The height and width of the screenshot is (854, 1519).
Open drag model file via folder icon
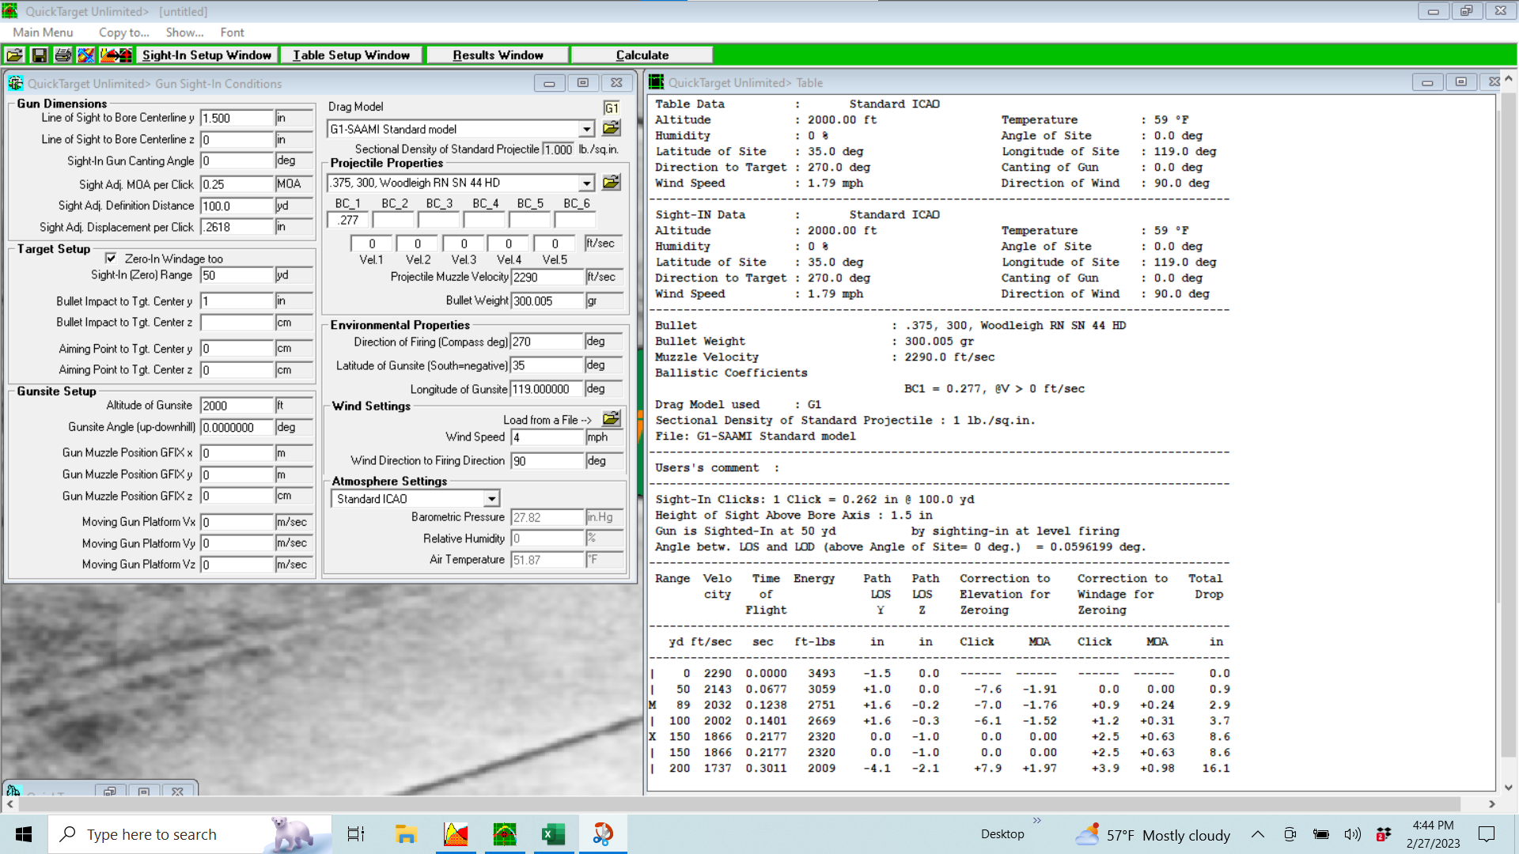pos(612,128)
